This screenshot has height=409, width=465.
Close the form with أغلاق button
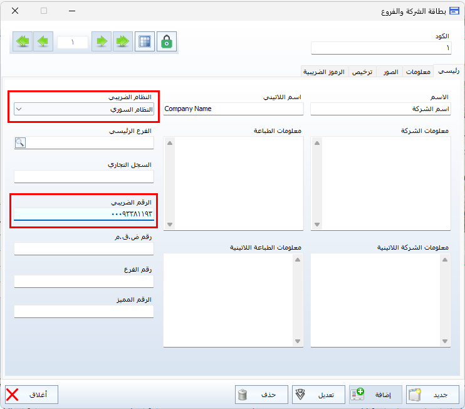point(31,394)
